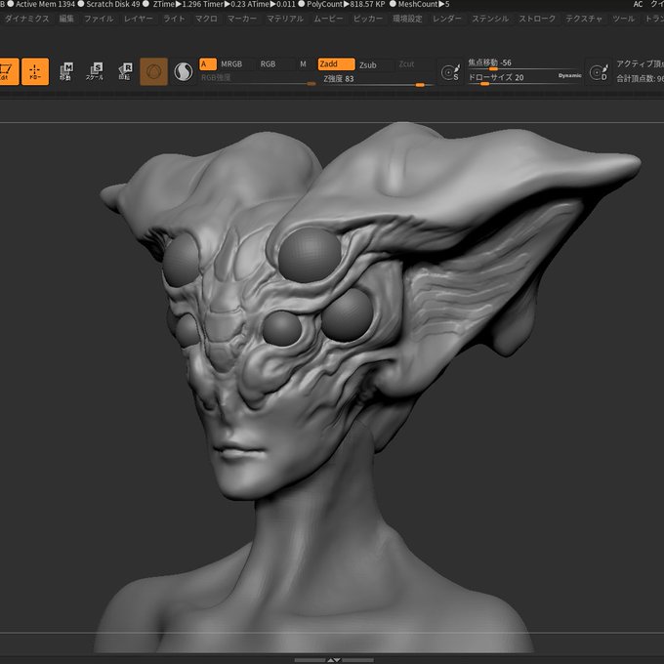Toggle the Edit mode button
The image size is (664, 664).
click(9, 71)
